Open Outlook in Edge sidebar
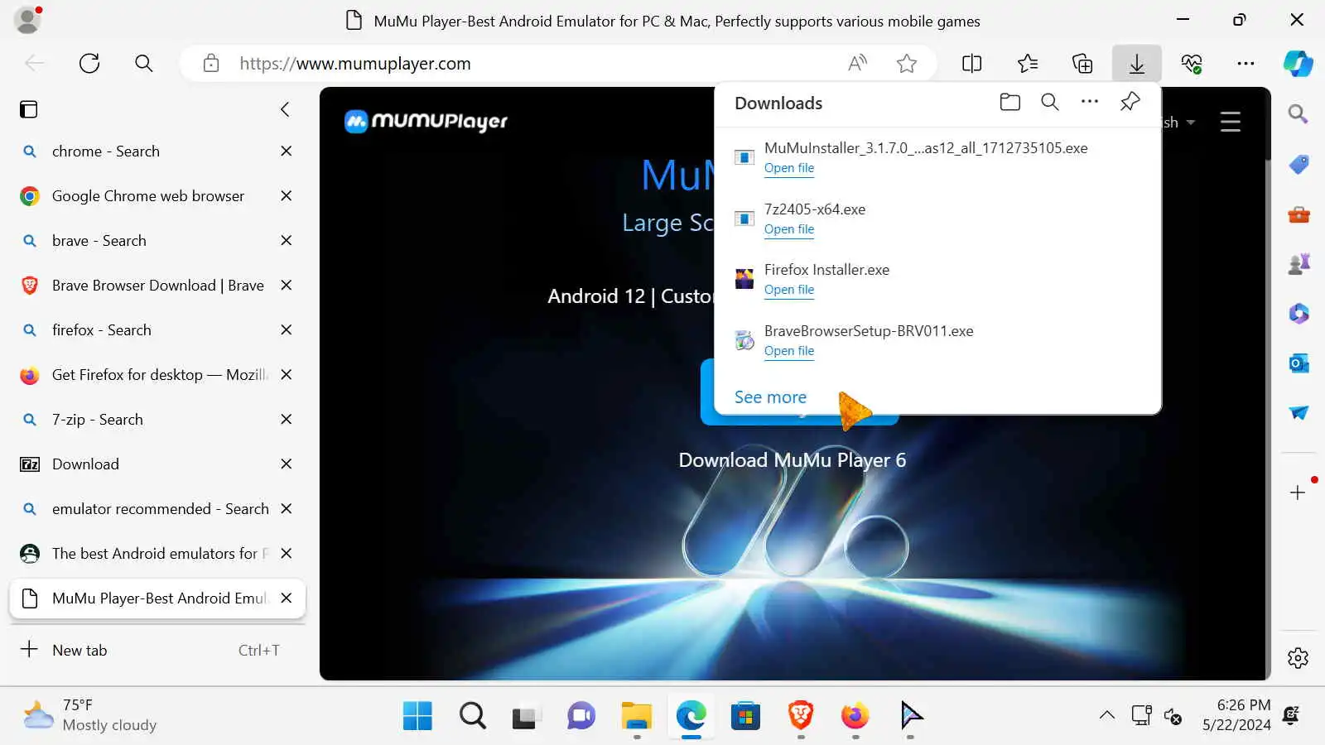Viewport: 1325px width, 745px height. coord(1298,363)
